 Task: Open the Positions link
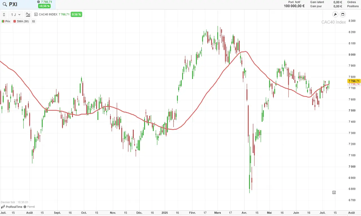click(353, 6)
